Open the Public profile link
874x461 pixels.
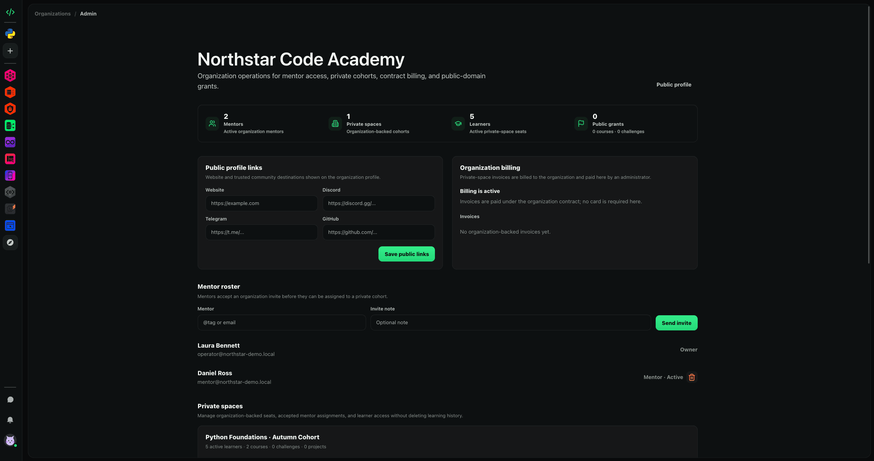(674, 85)
